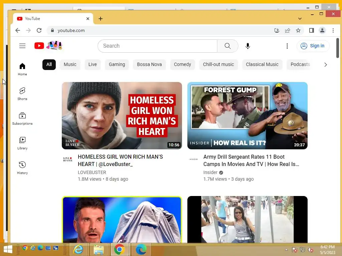Click the muted volume tray icon
The image size is (342, 256).
click(x=310, y=250)
